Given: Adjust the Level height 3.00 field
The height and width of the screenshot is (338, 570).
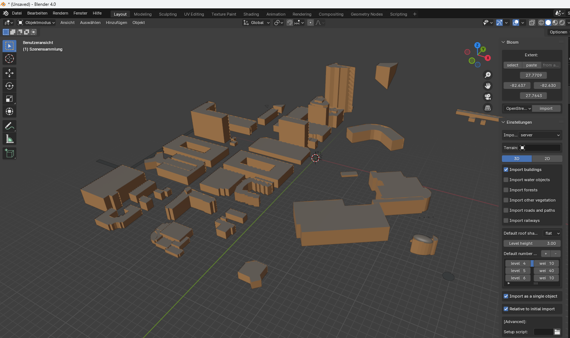Looking at the screenshot, I should (532, 243).
